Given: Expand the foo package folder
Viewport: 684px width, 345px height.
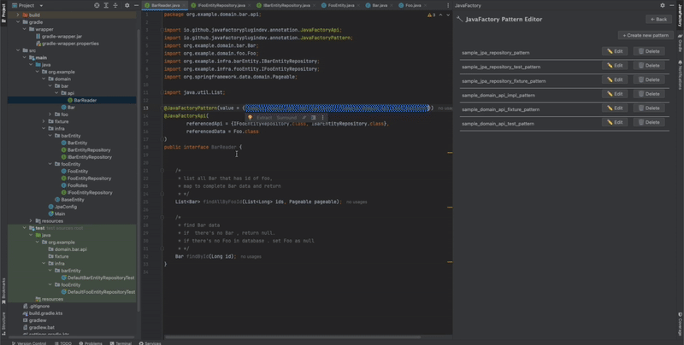Looking at the screenshot, I should [x=50, y=114].
